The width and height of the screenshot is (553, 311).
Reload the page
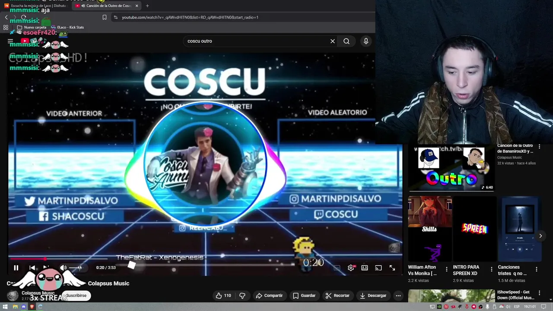click(x=23, y=17)
